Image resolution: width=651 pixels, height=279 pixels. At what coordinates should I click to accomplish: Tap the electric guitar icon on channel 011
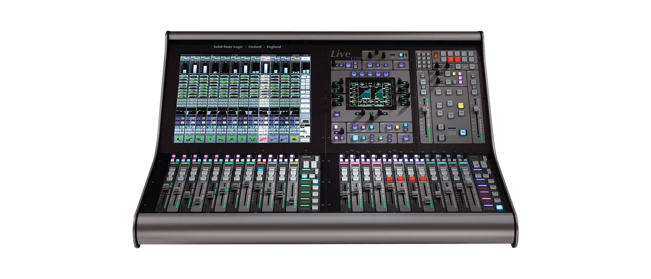(x=284, y=138)
